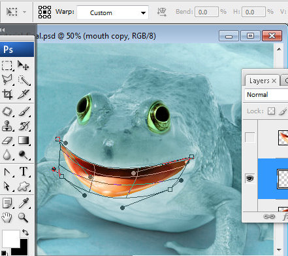Select the top layer thumbnail
This screenshot has height=256, width=288.
point(283,137)
